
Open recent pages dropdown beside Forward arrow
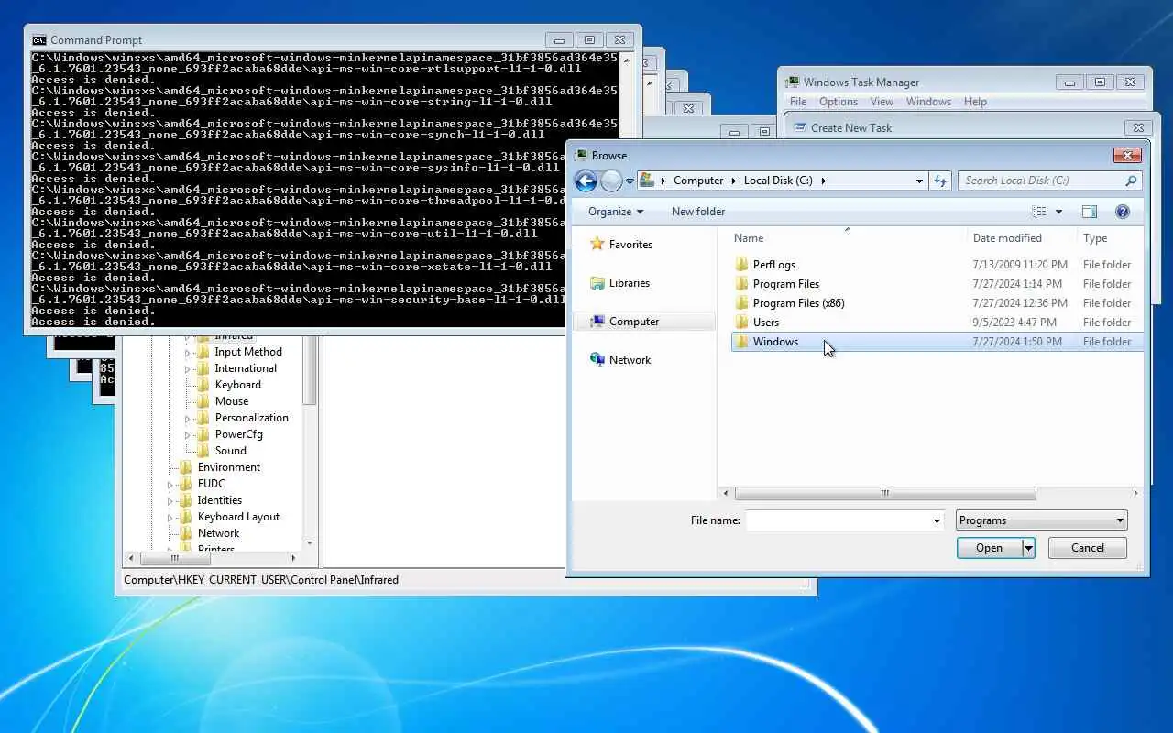630,181
